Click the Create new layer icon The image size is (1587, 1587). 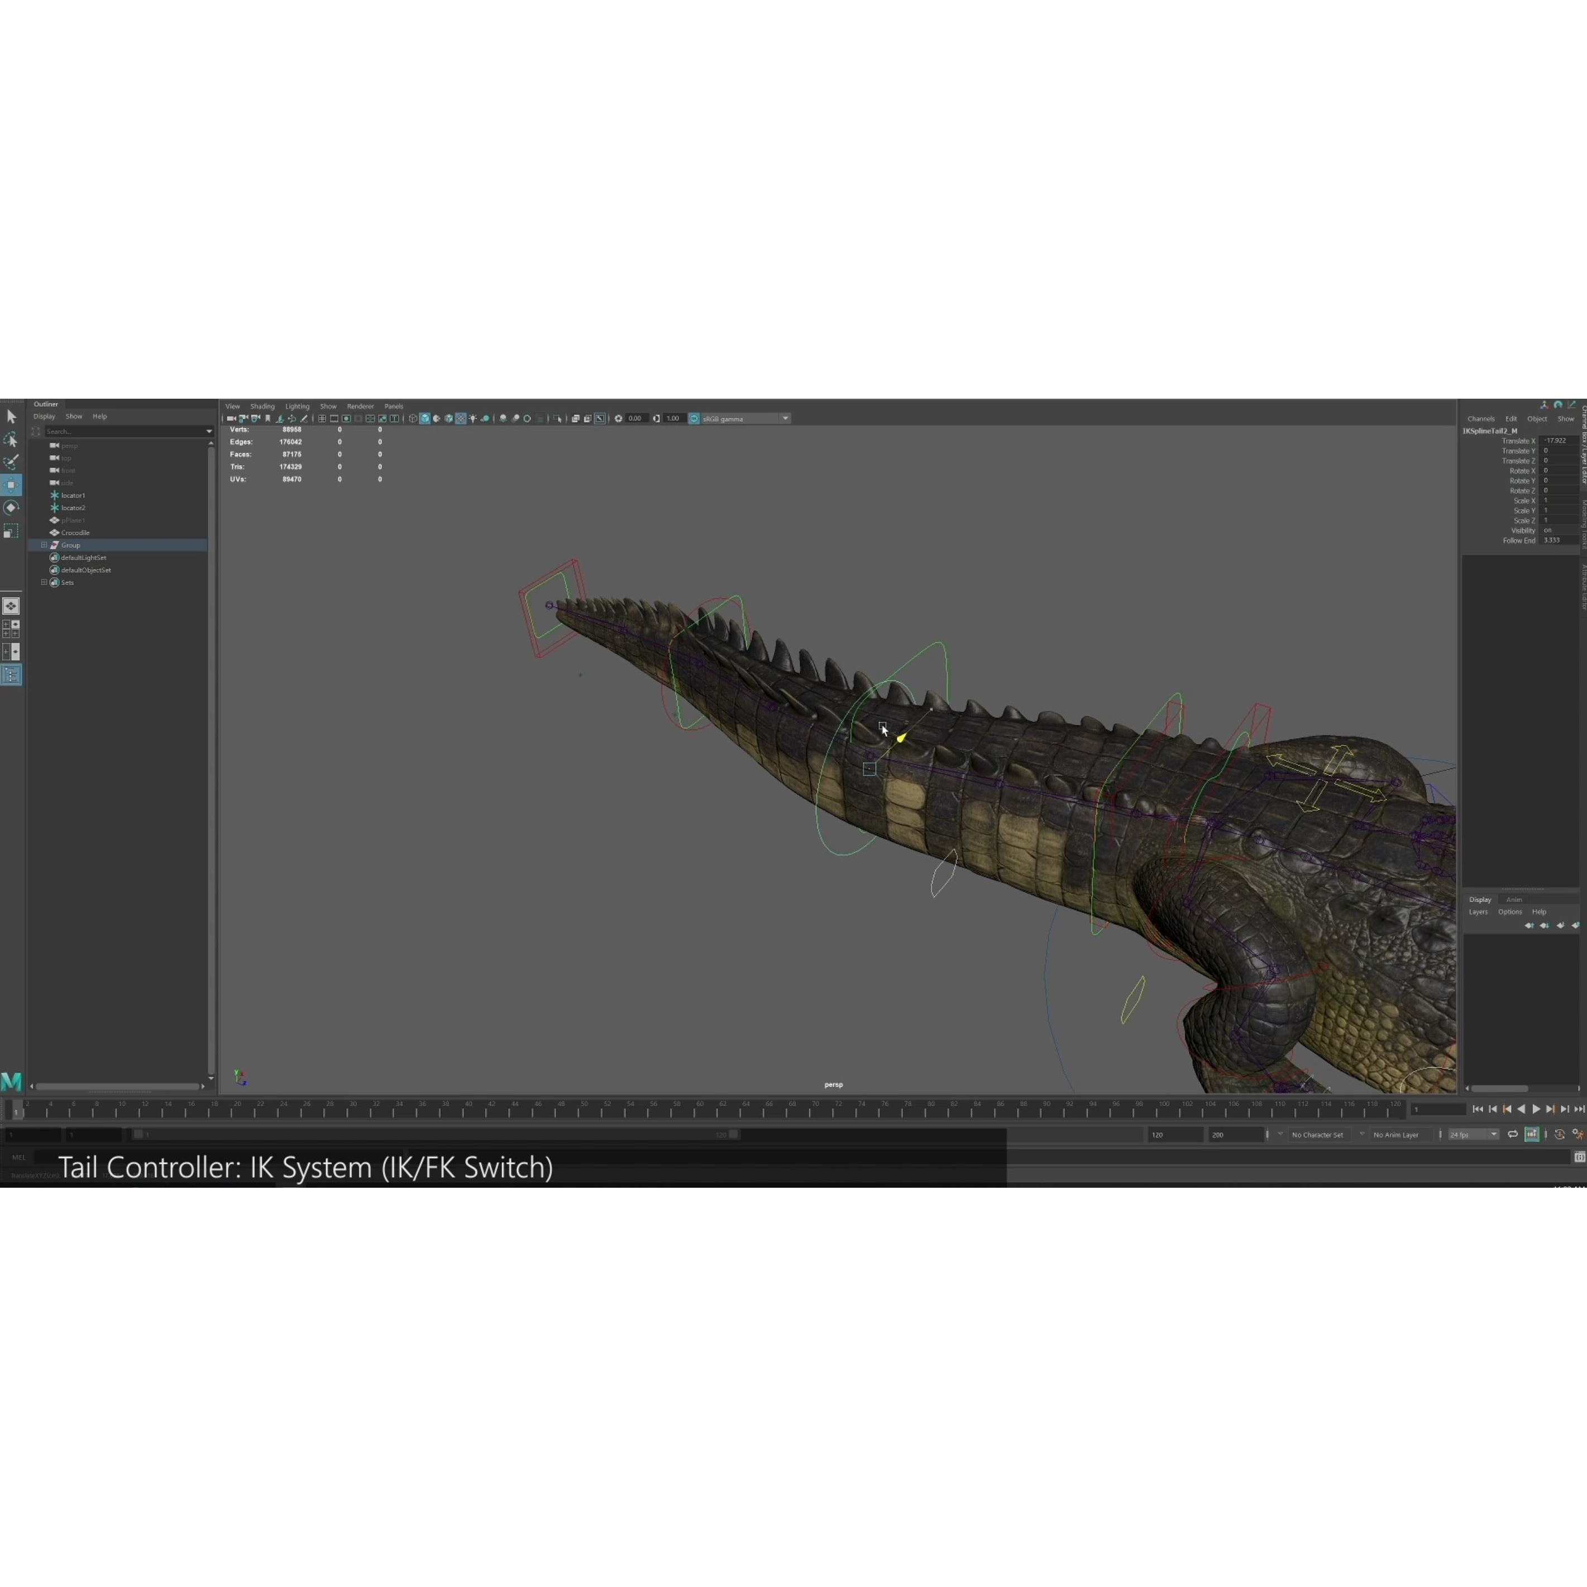(x=1561, y=926)
